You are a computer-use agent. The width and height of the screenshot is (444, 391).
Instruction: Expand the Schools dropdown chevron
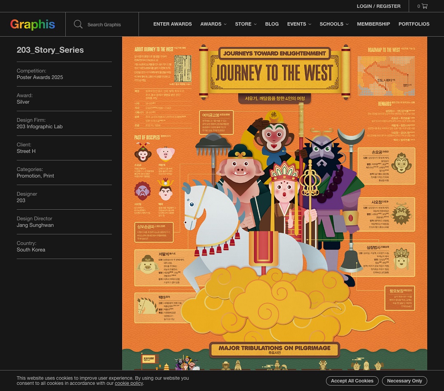[347, 24]
